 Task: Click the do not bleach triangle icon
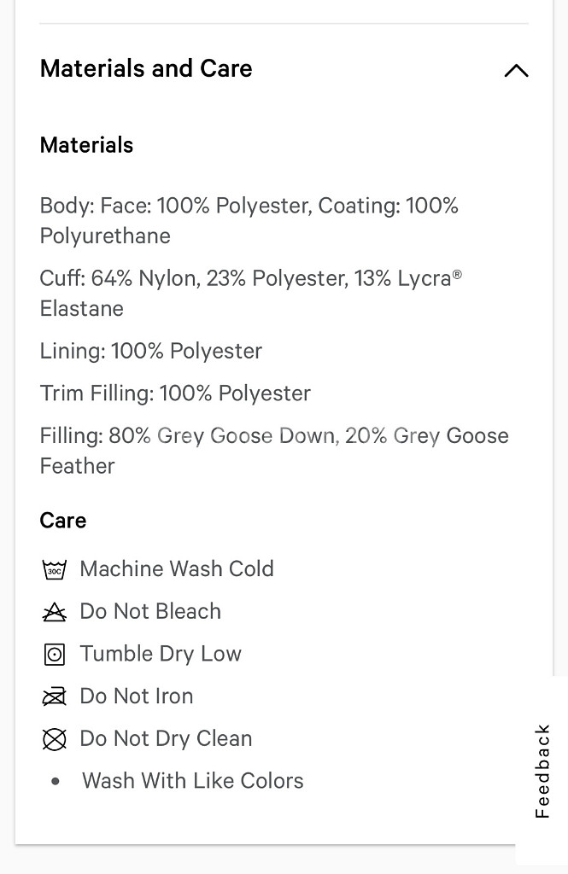[55, 612]
